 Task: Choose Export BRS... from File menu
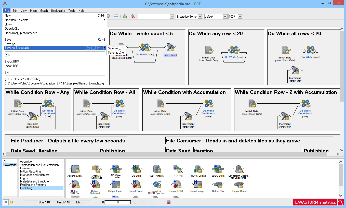(x=55, y=62)
